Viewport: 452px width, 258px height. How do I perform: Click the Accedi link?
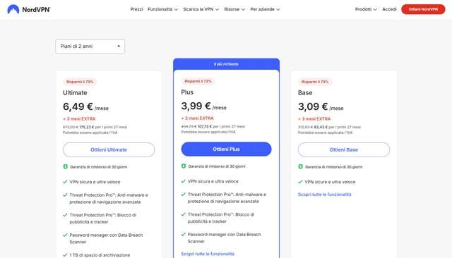(389, 9)
